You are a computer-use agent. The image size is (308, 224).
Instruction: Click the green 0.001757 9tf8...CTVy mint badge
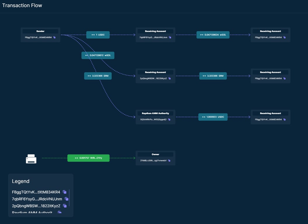88,158
